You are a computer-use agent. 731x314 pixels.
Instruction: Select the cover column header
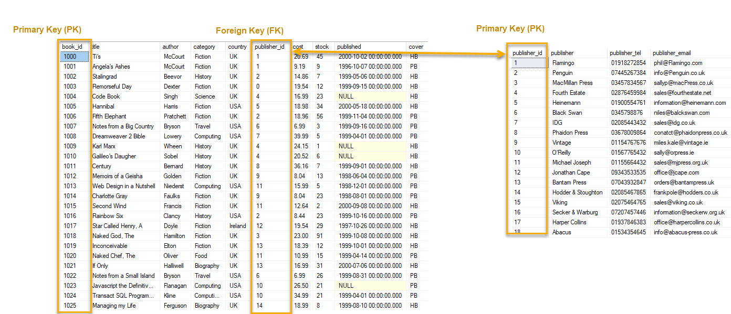[x=416, y=47]
